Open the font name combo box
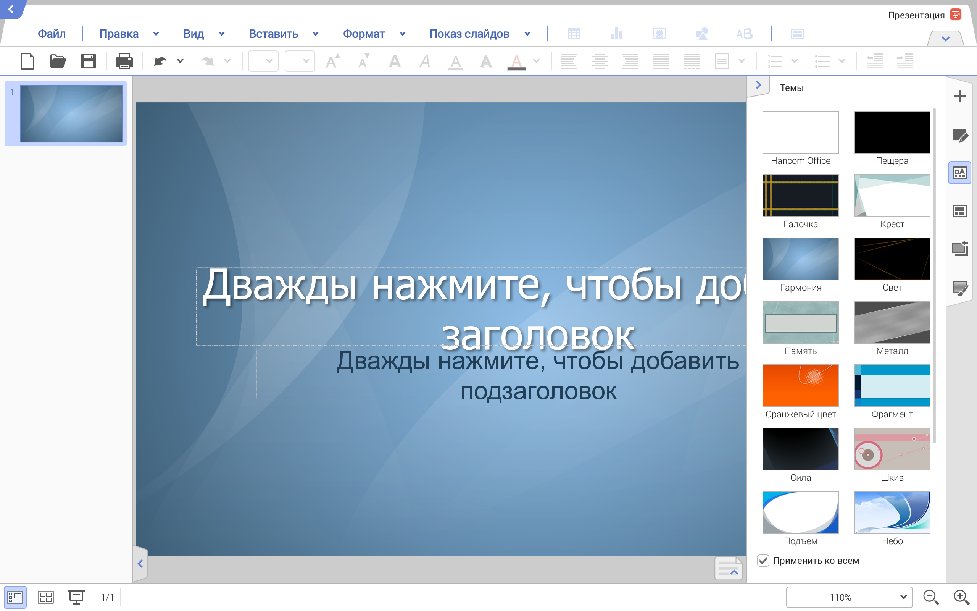 (263, 61)
